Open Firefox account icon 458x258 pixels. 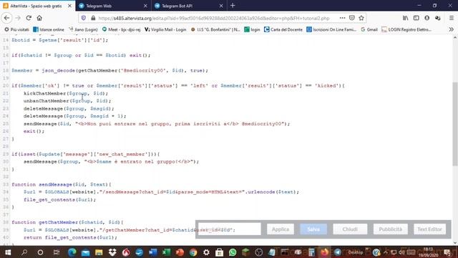tap(427, 18)
